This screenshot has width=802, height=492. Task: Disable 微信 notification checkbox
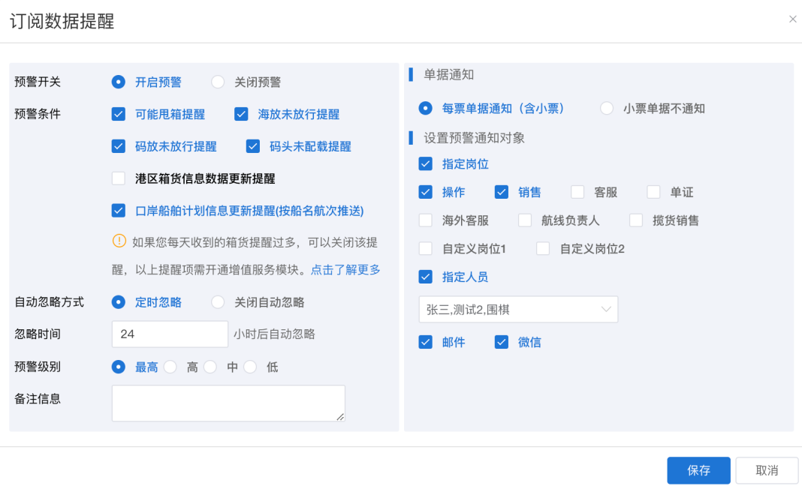pos(502,343)
